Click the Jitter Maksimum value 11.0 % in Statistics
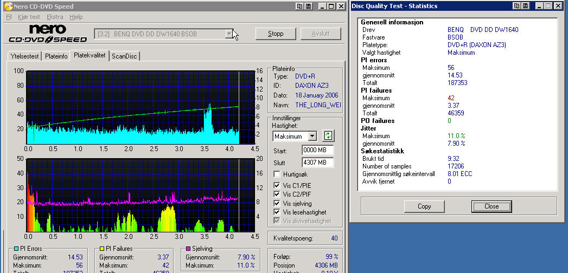This screenshot has width=568, height=273. tap(456, 136)
